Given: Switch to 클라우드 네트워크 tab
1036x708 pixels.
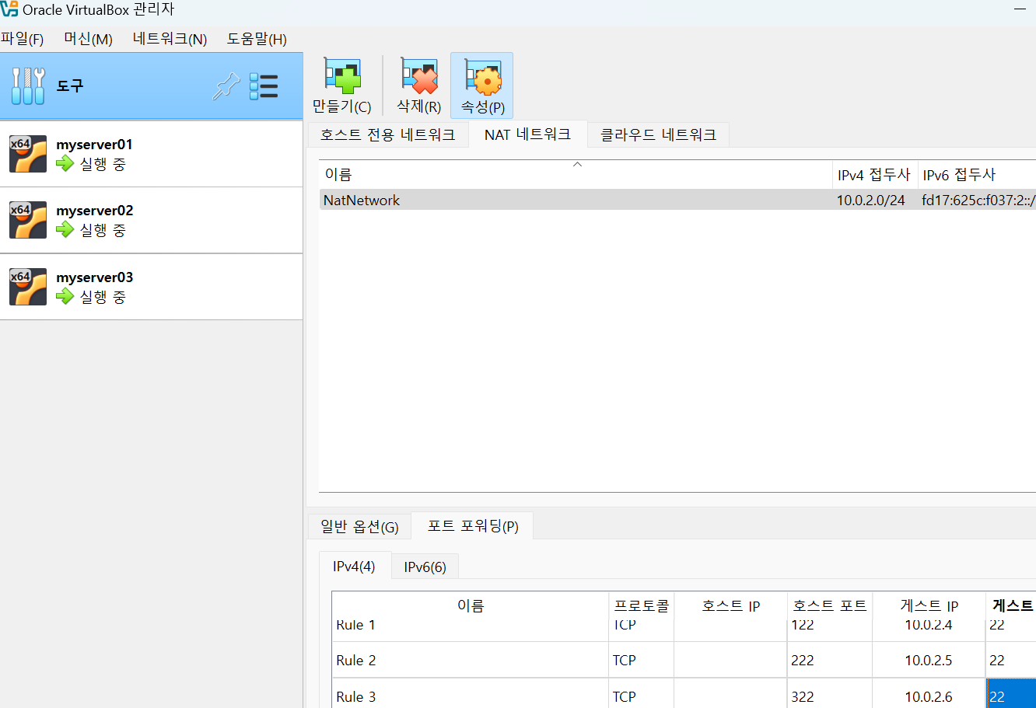Looking at the screenshot, I should [x=658, y=134].
